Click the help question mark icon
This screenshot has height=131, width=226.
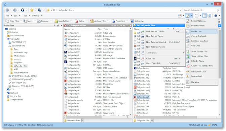(x=216, y=16)
